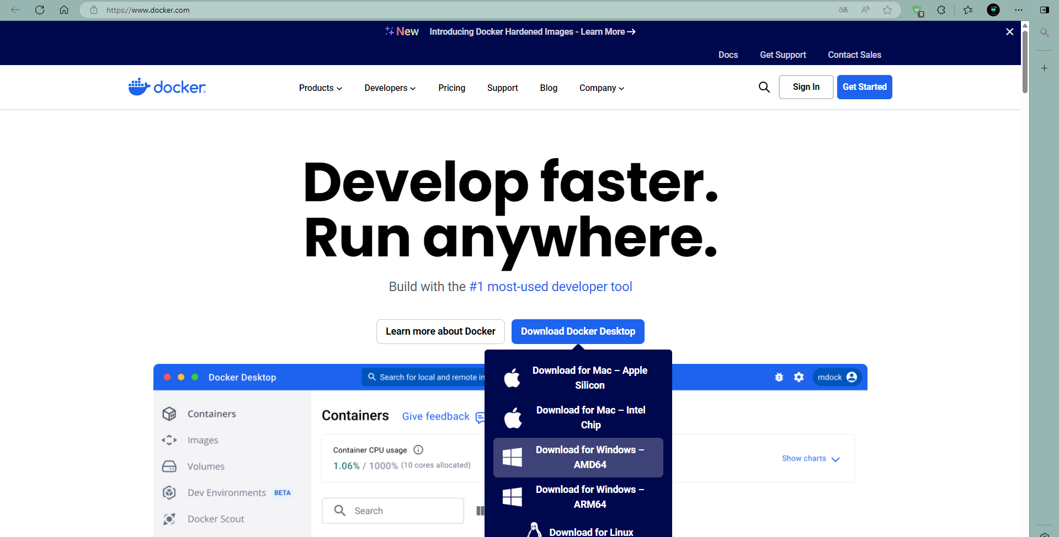Close the Docker Hardened Images banner
This screenshot has height=537, width=1059.
(x=1010, y=32)
